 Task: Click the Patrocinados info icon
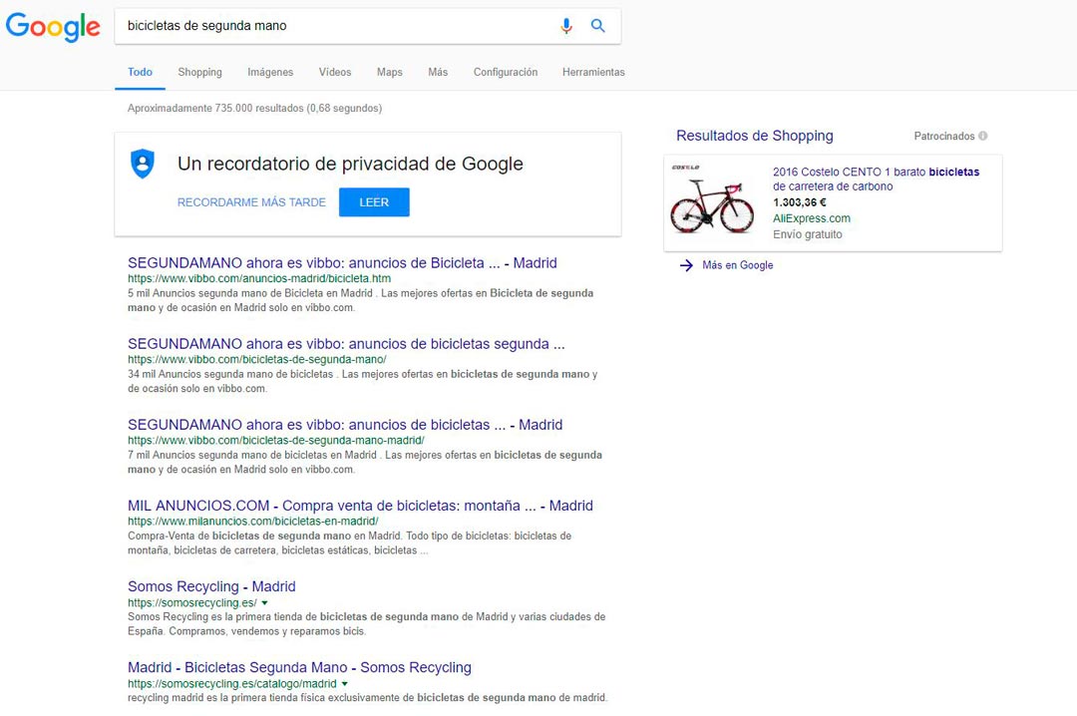(983, 136)
